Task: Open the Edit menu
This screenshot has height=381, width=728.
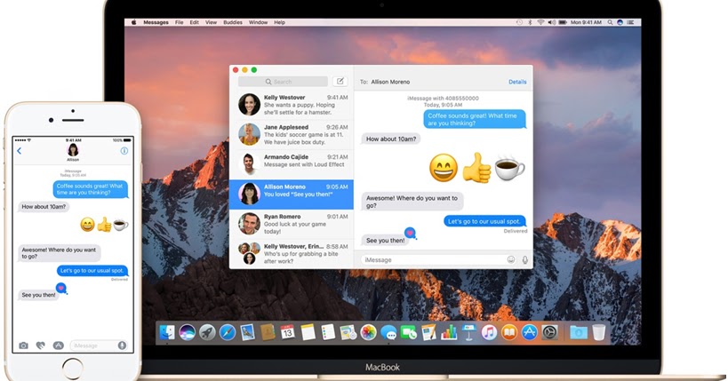Action: [195, 22]
